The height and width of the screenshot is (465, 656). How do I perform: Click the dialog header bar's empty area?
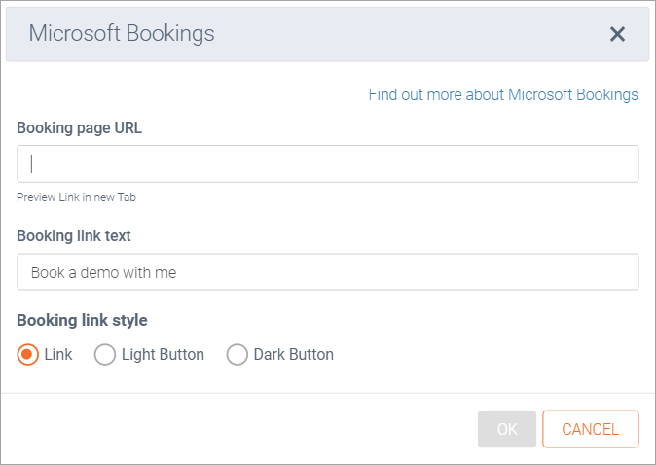409,34
